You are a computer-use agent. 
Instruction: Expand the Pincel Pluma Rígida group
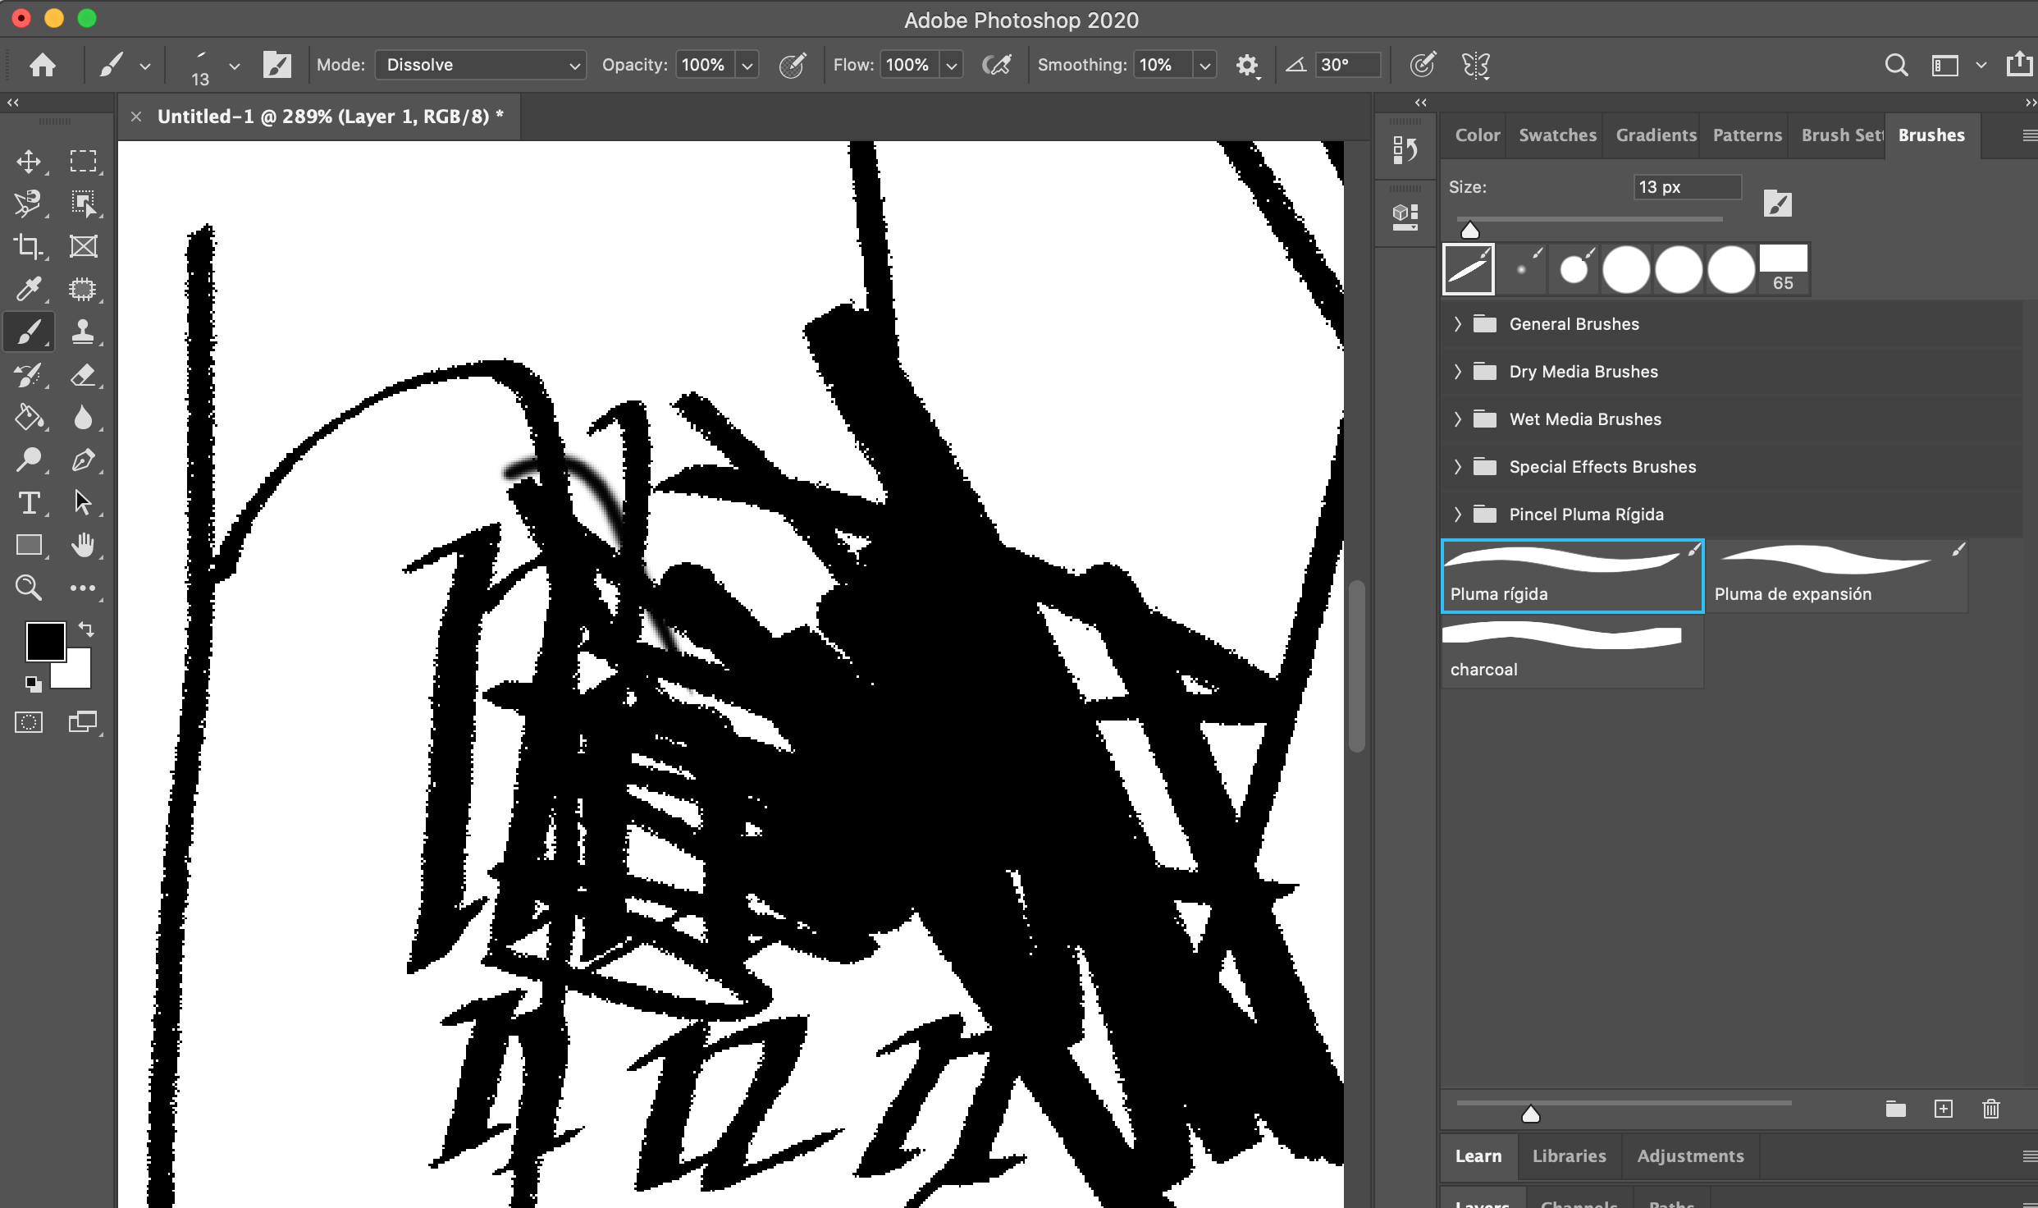click(x=1458, y=514)
